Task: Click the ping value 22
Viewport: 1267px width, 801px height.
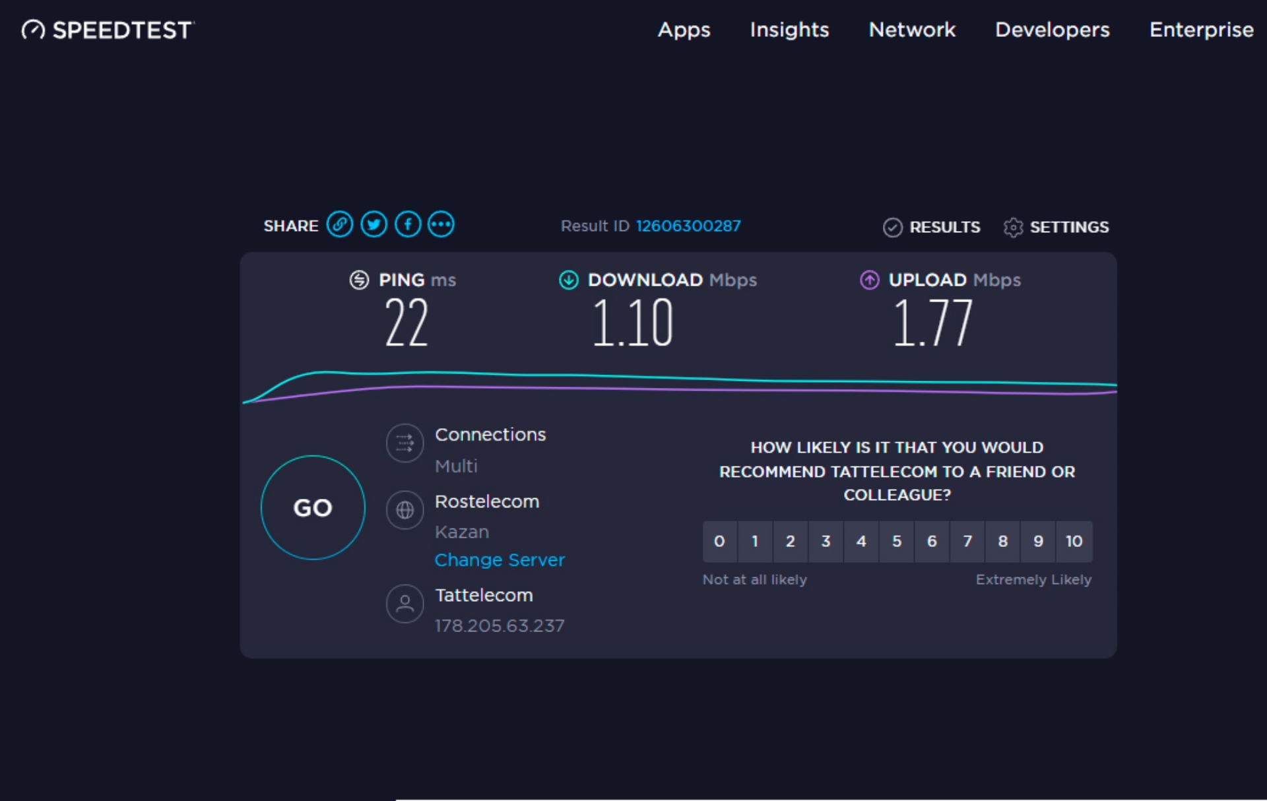Action: click(x=406, y=323)
